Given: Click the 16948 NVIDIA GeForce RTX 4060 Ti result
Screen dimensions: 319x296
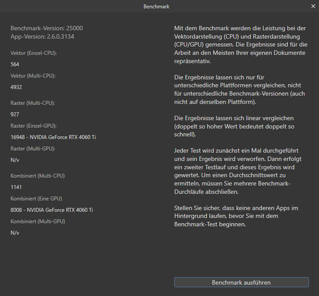Looking at the screenshot, I should (53, 137).
